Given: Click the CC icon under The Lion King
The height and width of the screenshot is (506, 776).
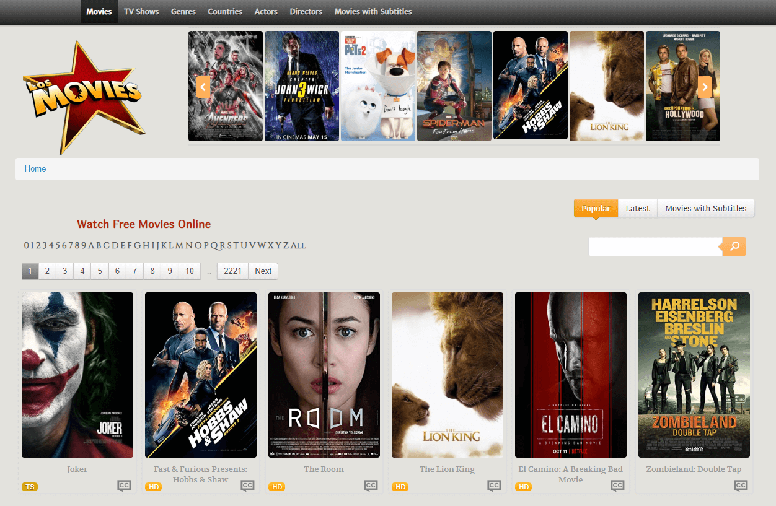Looking at the screenshot, I should (494, 486).
